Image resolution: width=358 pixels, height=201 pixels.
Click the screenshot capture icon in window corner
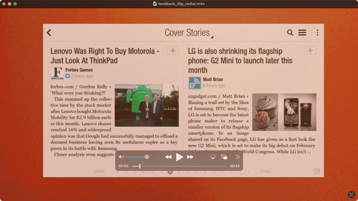[351, 194]
